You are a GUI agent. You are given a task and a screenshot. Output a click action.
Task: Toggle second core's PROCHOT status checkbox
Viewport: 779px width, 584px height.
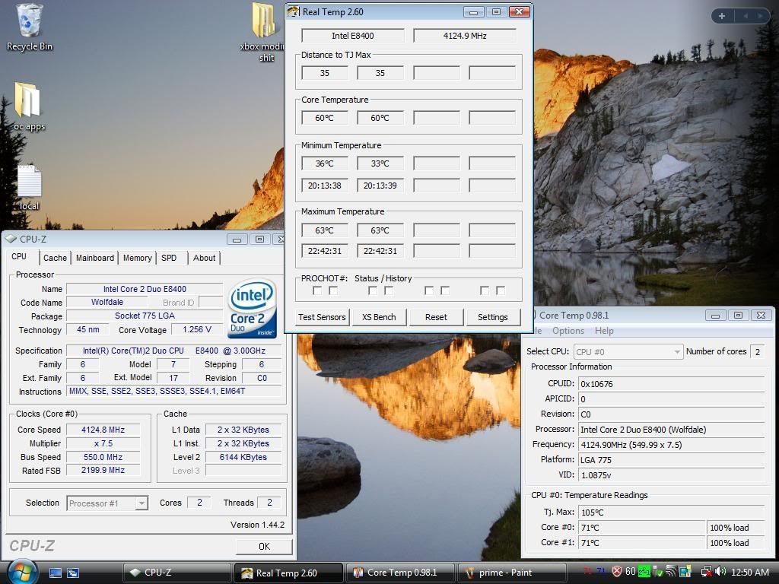(x=373, y=290)
